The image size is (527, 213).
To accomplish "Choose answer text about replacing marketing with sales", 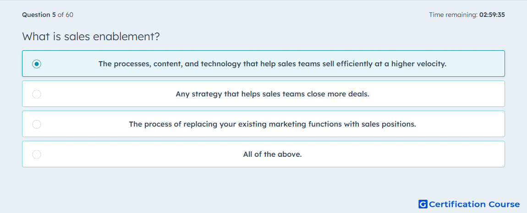I will coord(272,124).
